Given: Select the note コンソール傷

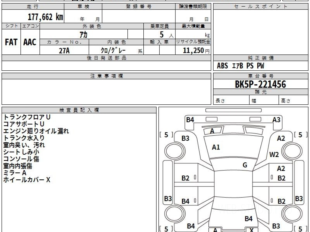Looking at the screenshot, I should pyautogui.click(x=21, y=159).
